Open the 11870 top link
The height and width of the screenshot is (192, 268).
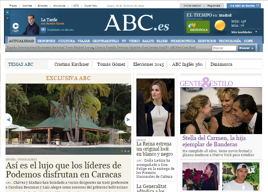[x=75, y=6]
